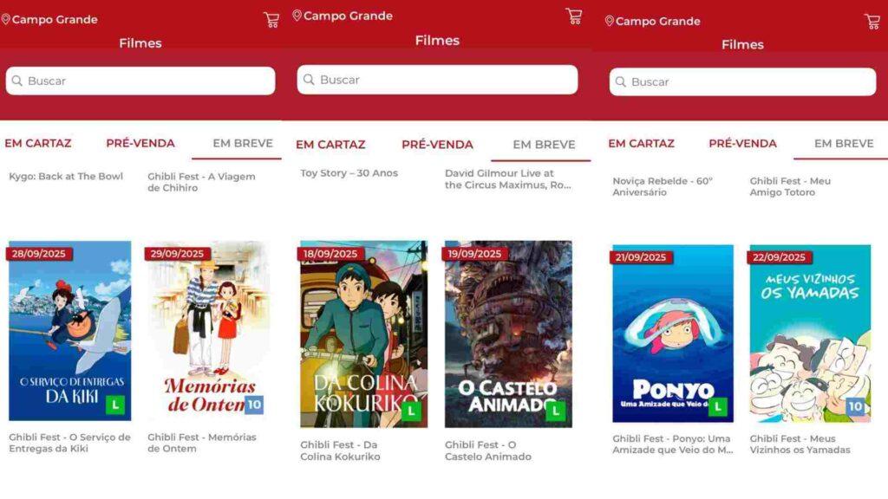Click the Campo Grande city label in the middle screen
Screen dimensions: 888x499
(x=348, y=16)
